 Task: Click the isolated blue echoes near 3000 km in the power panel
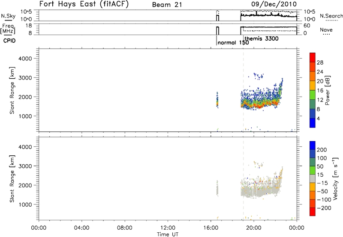point(258,76)
